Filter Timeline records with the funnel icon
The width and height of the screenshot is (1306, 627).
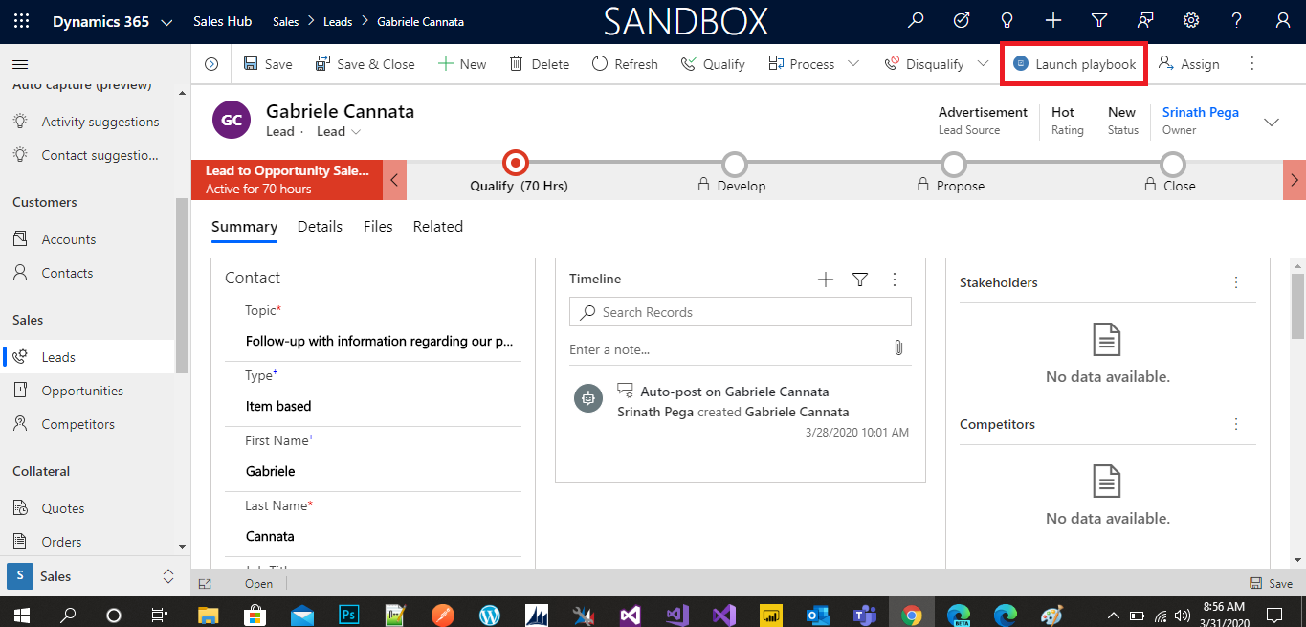(x=860, y=279)
